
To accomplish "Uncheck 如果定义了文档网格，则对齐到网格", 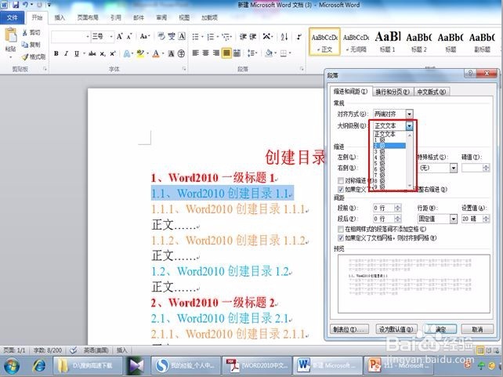I will (341, 238).
